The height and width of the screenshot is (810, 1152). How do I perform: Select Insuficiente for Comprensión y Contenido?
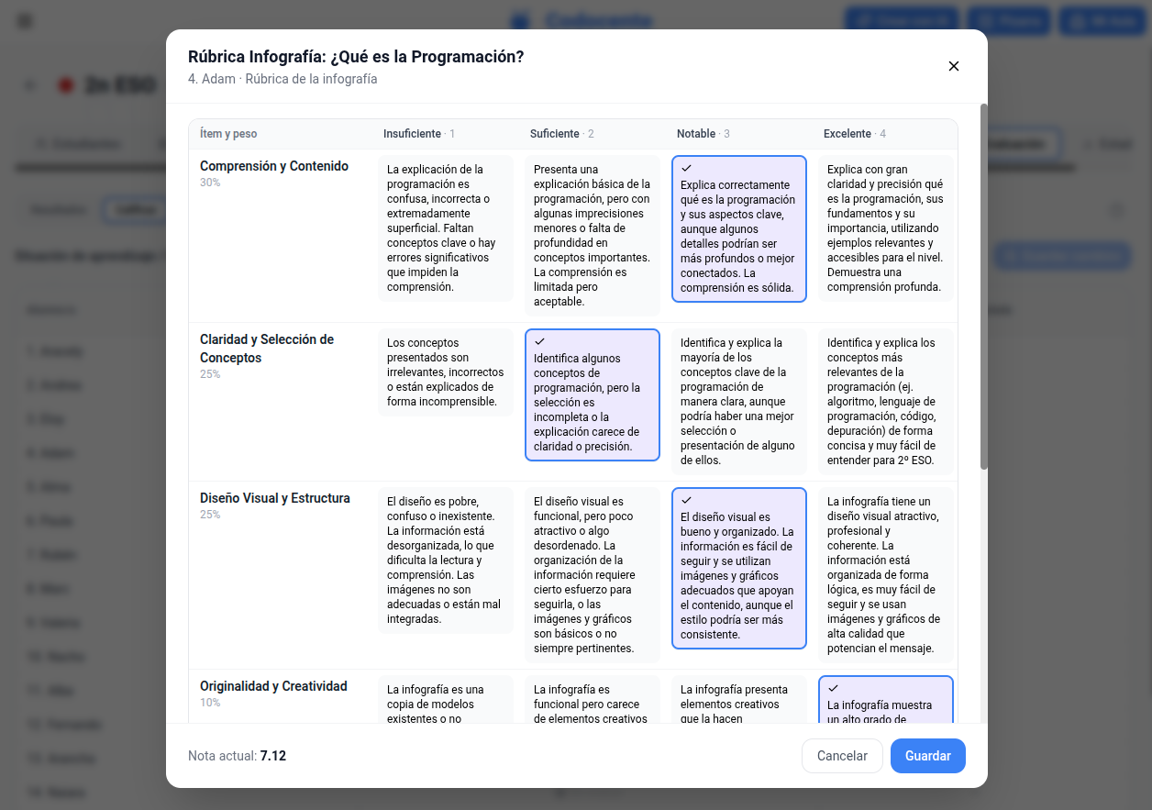coord(446,228)
